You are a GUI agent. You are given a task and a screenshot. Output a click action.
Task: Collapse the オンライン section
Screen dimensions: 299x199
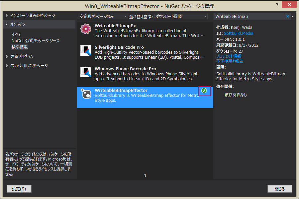coord(7,24)
